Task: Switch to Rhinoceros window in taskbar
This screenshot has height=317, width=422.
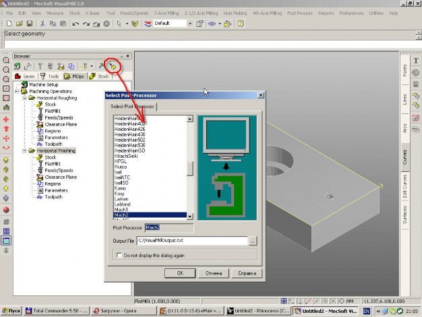Action: (258, 311)
